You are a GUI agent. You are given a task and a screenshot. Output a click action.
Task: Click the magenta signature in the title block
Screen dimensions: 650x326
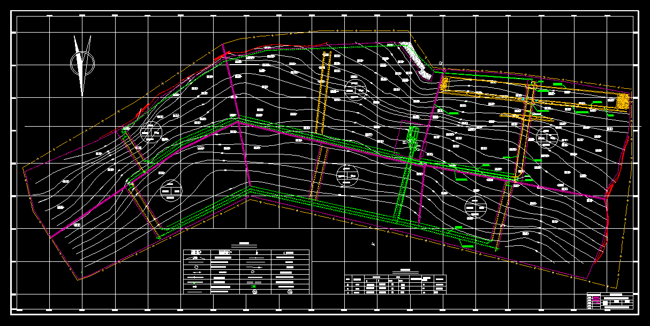(596, 299)
